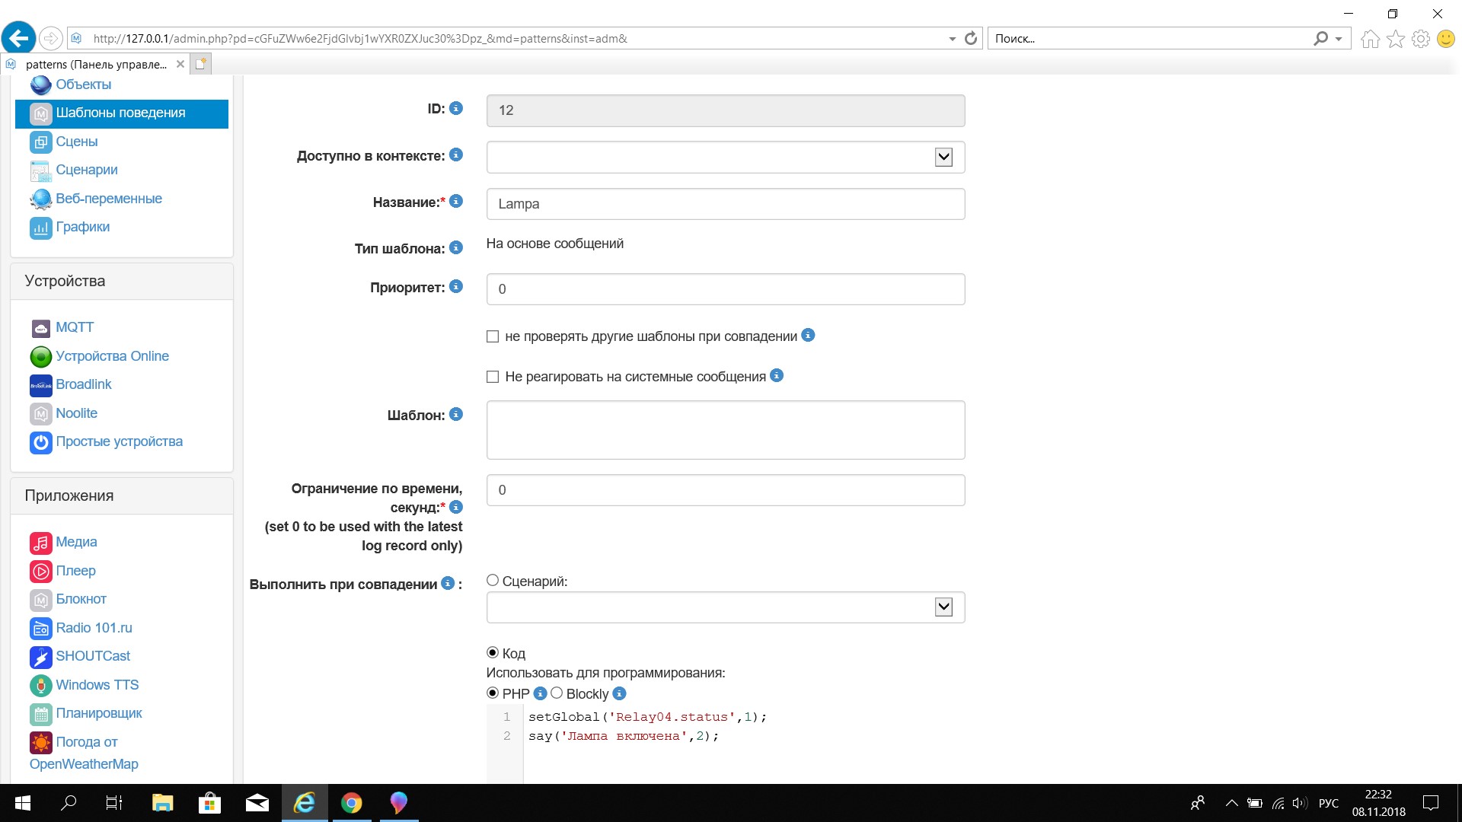Enable 'не проверять другие шаблоны' checkbox
This screenshot has width=1462, height=822.
pos(493,336)
